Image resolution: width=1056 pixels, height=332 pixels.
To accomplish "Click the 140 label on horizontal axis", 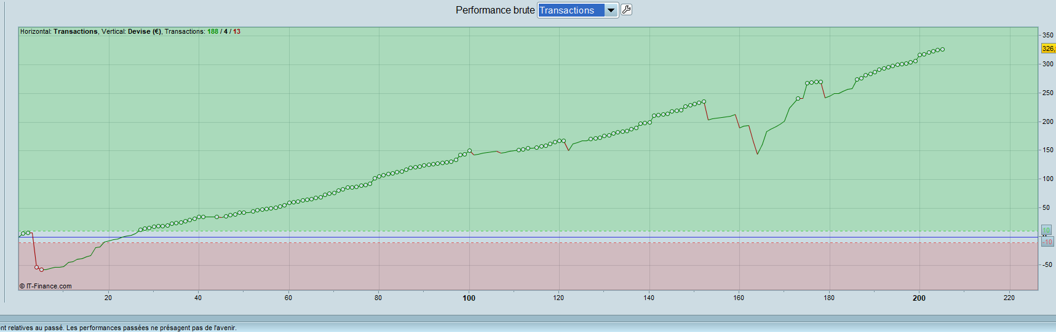I will (x=649, y=298).
